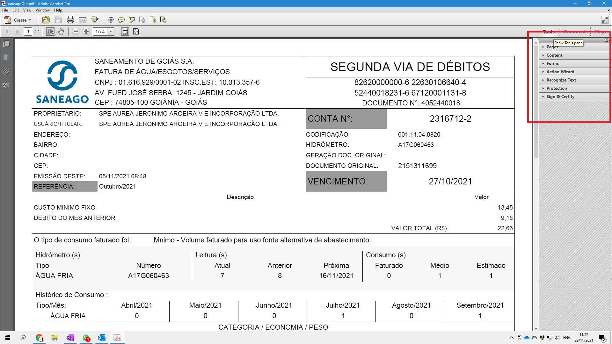The height and width of the screenshot is (344, 612).
Task: Click the zoom out minus button
Action: [76, 31]
